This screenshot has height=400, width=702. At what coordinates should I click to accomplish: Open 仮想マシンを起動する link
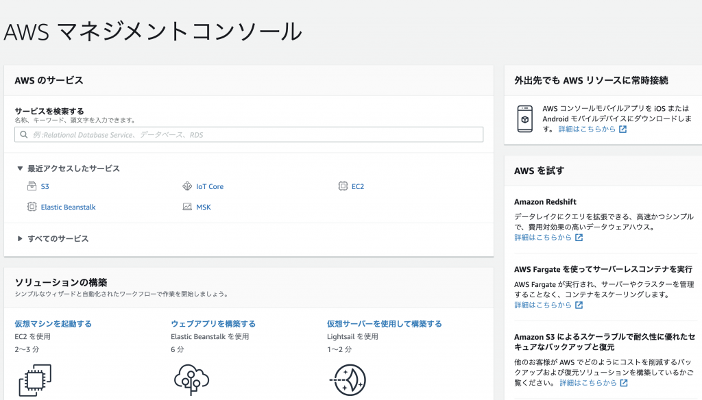pos(53,323)
